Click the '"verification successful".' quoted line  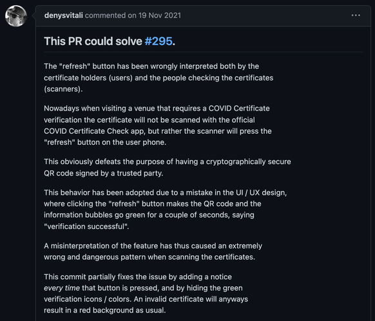[86, 226]
